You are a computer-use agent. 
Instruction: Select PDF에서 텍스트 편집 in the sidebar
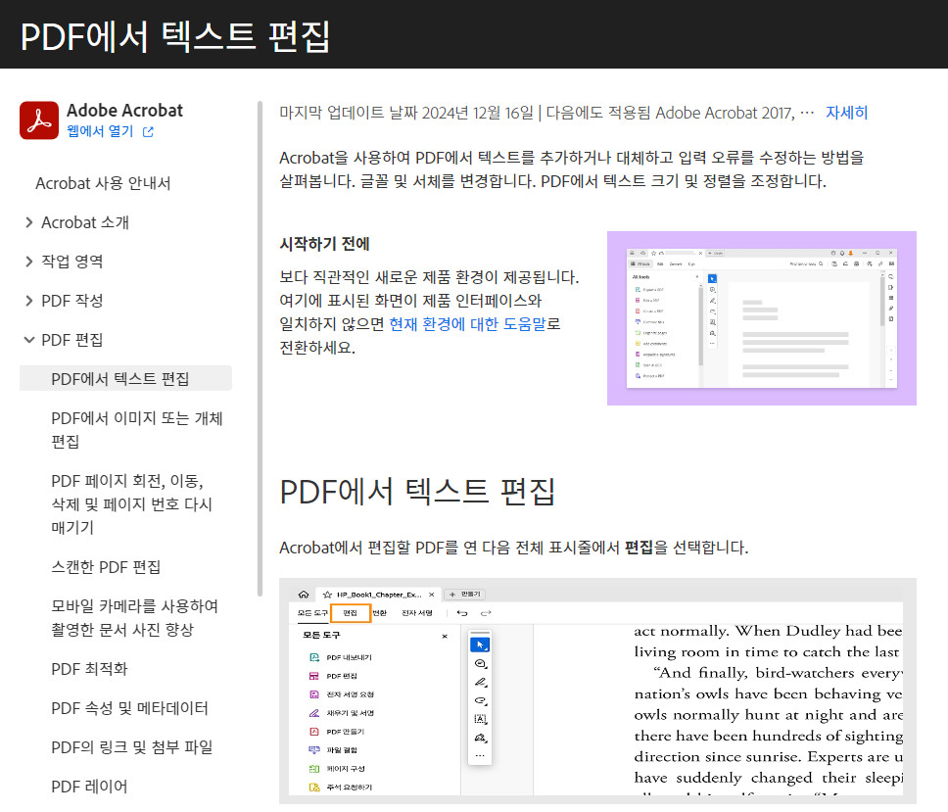[x=125, y=378]
